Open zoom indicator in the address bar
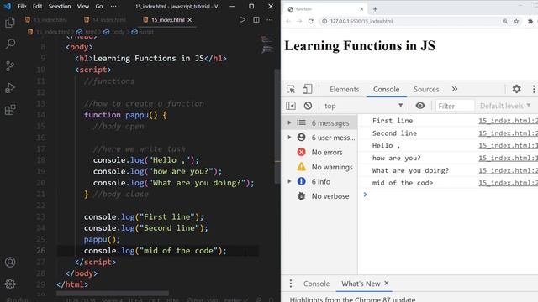The width and height of the screenshot is (538, 302). click(504, 21)
